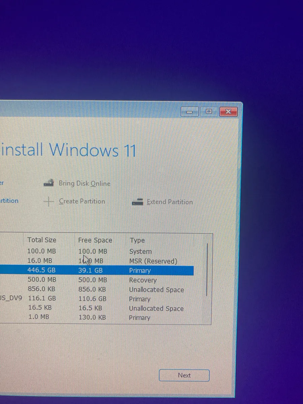The height and width of the screenshot is (404, 303).
Task: Select the 16.5 KB Unallocated Space row
Action: (x=97, y=308)
